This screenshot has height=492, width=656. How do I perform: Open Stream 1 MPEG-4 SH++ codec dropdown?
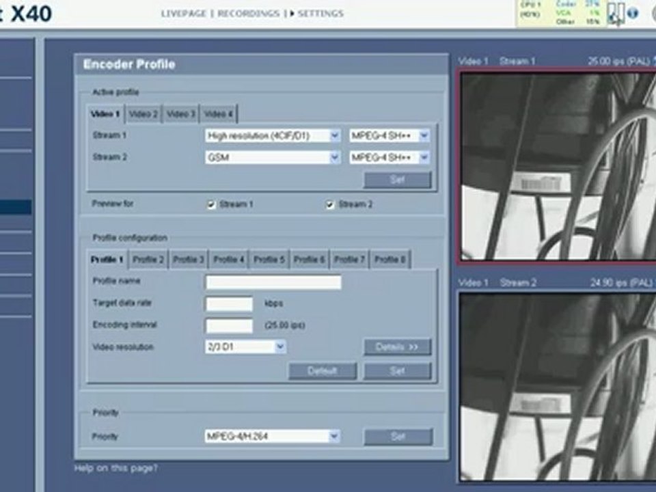(389, 135)
